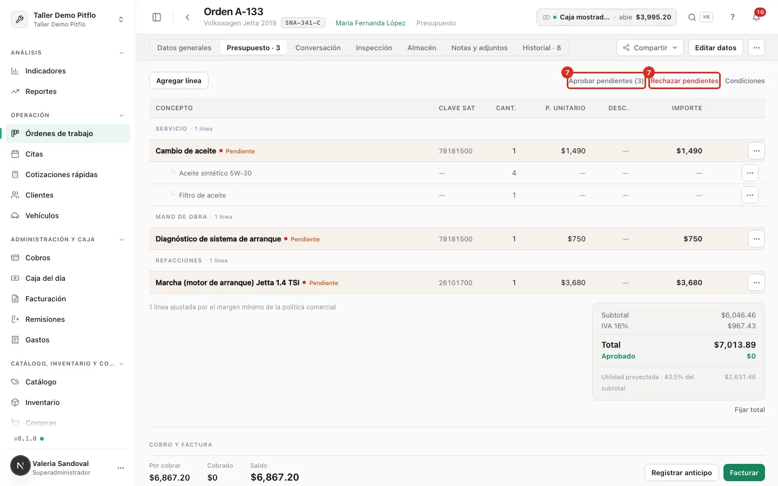Open user menu dots beside Valeria Sandoval
Viewport: 778px width, 486px height.
[x=120, y=468]
